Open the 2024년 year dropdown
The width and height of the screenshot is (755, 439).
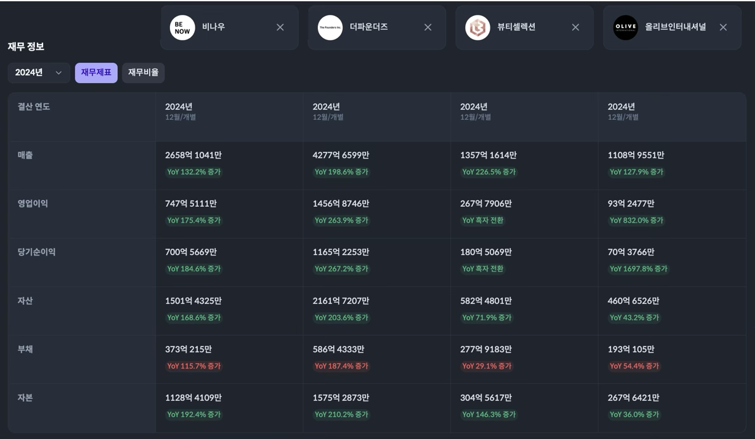coord(39,73)
